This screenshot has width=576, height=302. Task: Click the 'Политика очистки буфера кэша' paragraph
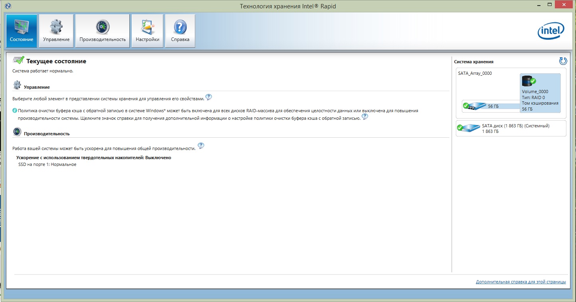pos(218,114)
